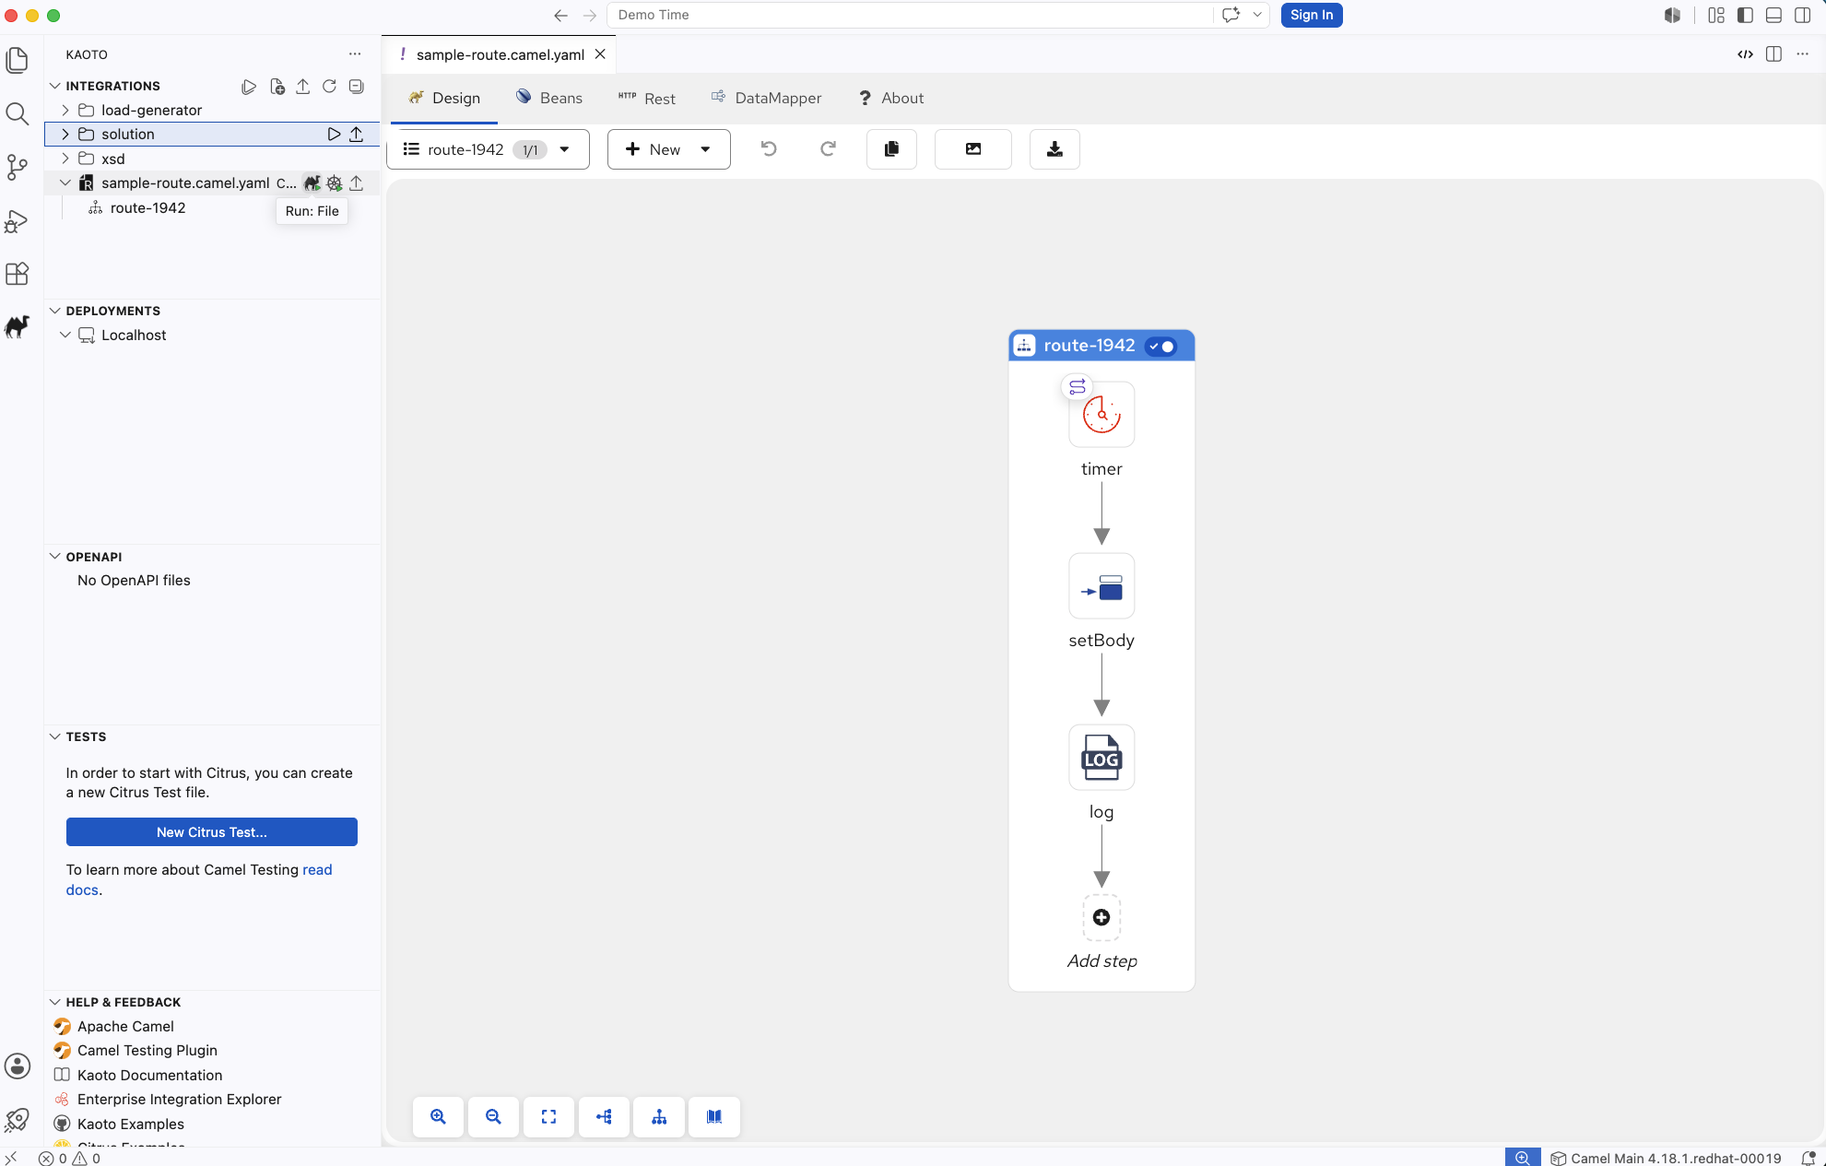The height and width of the screenshot is (1166, 1826).
Task: Run the solution folder with its play icon
Action: click(334, 135)
